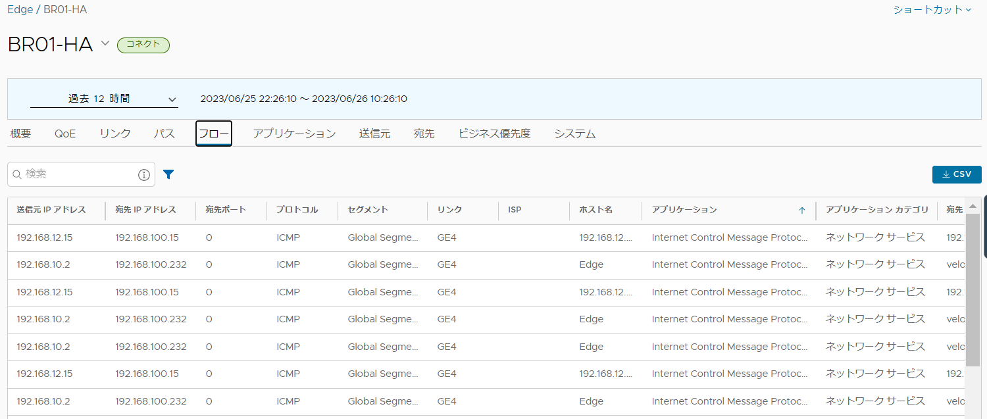Click ICMP protocol cell in first row
987x419 pixels.
click(x=288, y=237)
